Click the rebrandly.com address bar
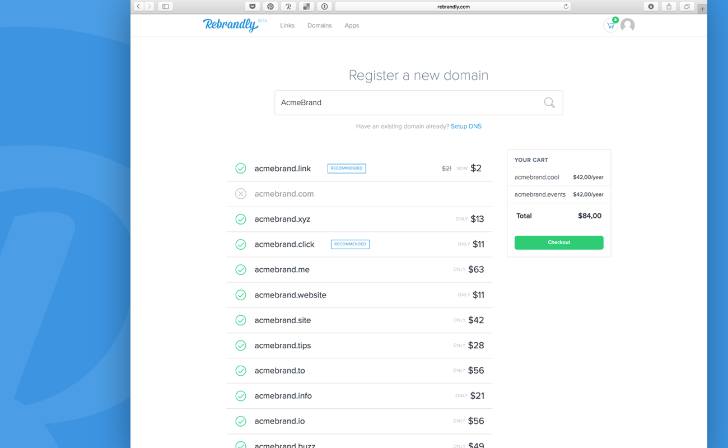The width and height of the screenshot is (728, 448). pos(453,7)
